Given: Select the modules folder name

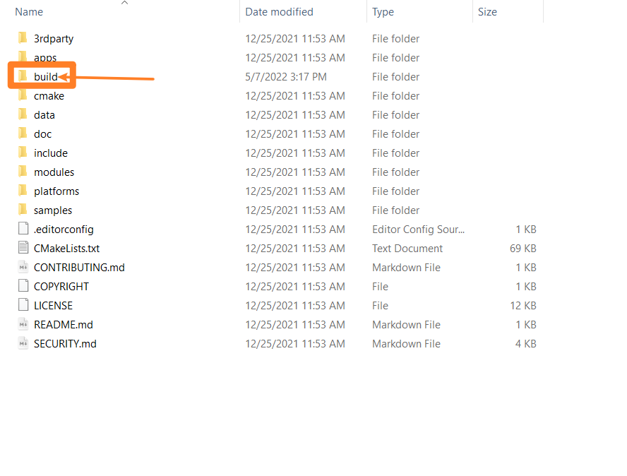Looking at the screenshot, I should click(54, 172).
